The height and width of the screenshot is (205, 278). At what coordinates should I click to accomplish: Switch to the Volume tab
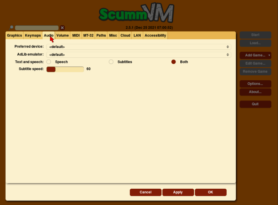(x=63, y=35)
